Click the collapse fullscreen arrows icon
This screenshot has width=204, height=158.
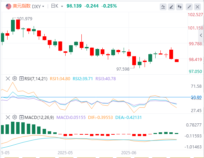click(189, 7)
